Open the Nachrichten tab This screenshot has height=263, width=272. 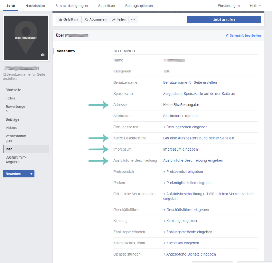click(x=35, y=6)
